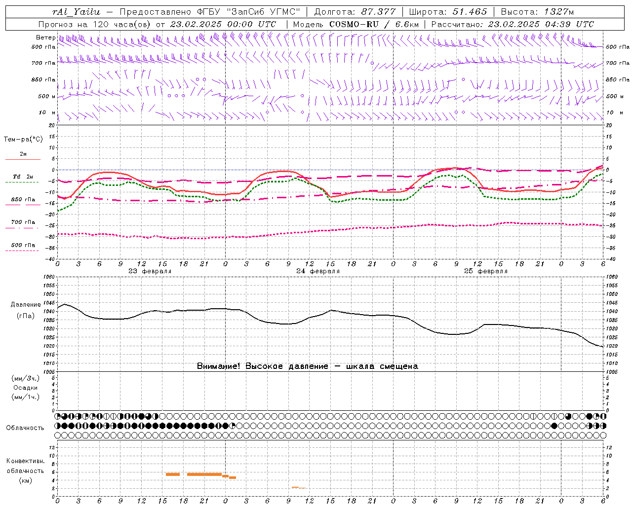Viewport: 632px width, 505px height.
Task: Click the Конвективн. convective cloud label
Action: pos(25,462)
